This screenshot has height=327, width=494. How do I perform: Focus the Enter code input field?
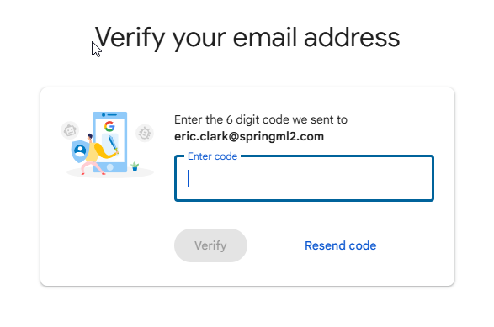(x=304, y=178)
